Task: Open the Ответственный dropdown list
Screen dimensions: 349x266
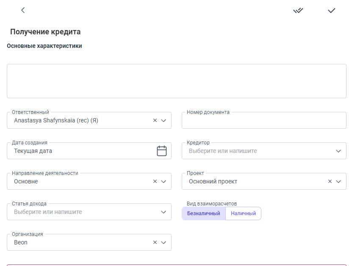Action: 163,121
